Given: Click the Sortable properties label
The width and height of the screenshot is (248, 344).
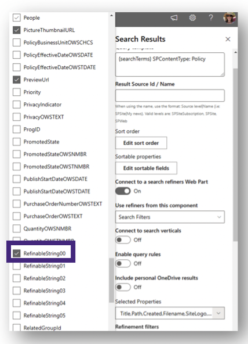Looking at the screenshot, I should pyautogui.click(x=138, y=157).
